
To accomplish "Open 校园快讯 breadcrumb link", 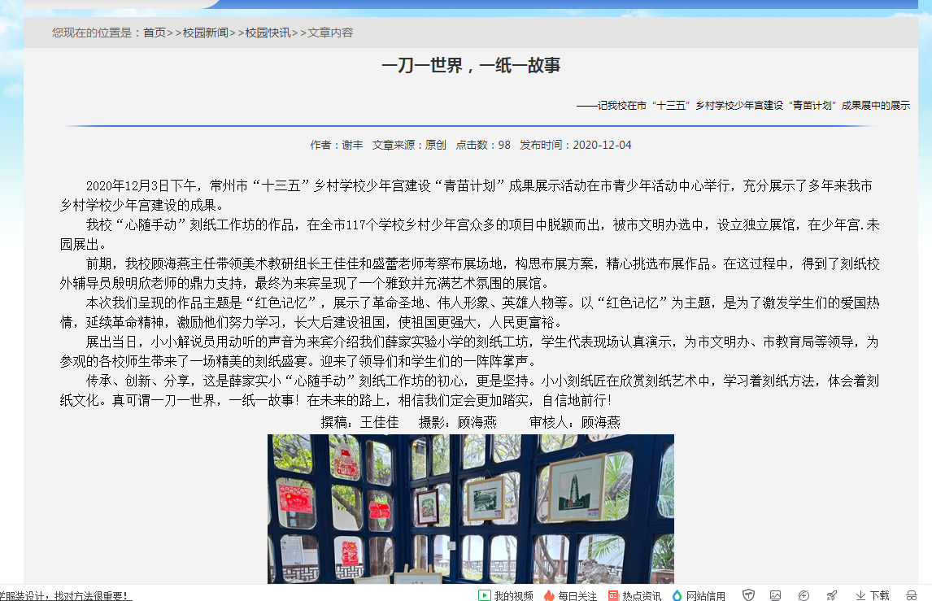I will click(268, 33).
